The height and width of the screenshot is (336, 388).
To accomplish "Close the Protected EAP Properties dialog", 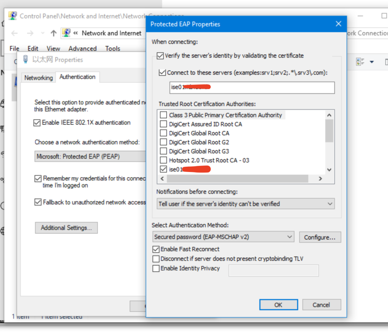I will 338,24.
